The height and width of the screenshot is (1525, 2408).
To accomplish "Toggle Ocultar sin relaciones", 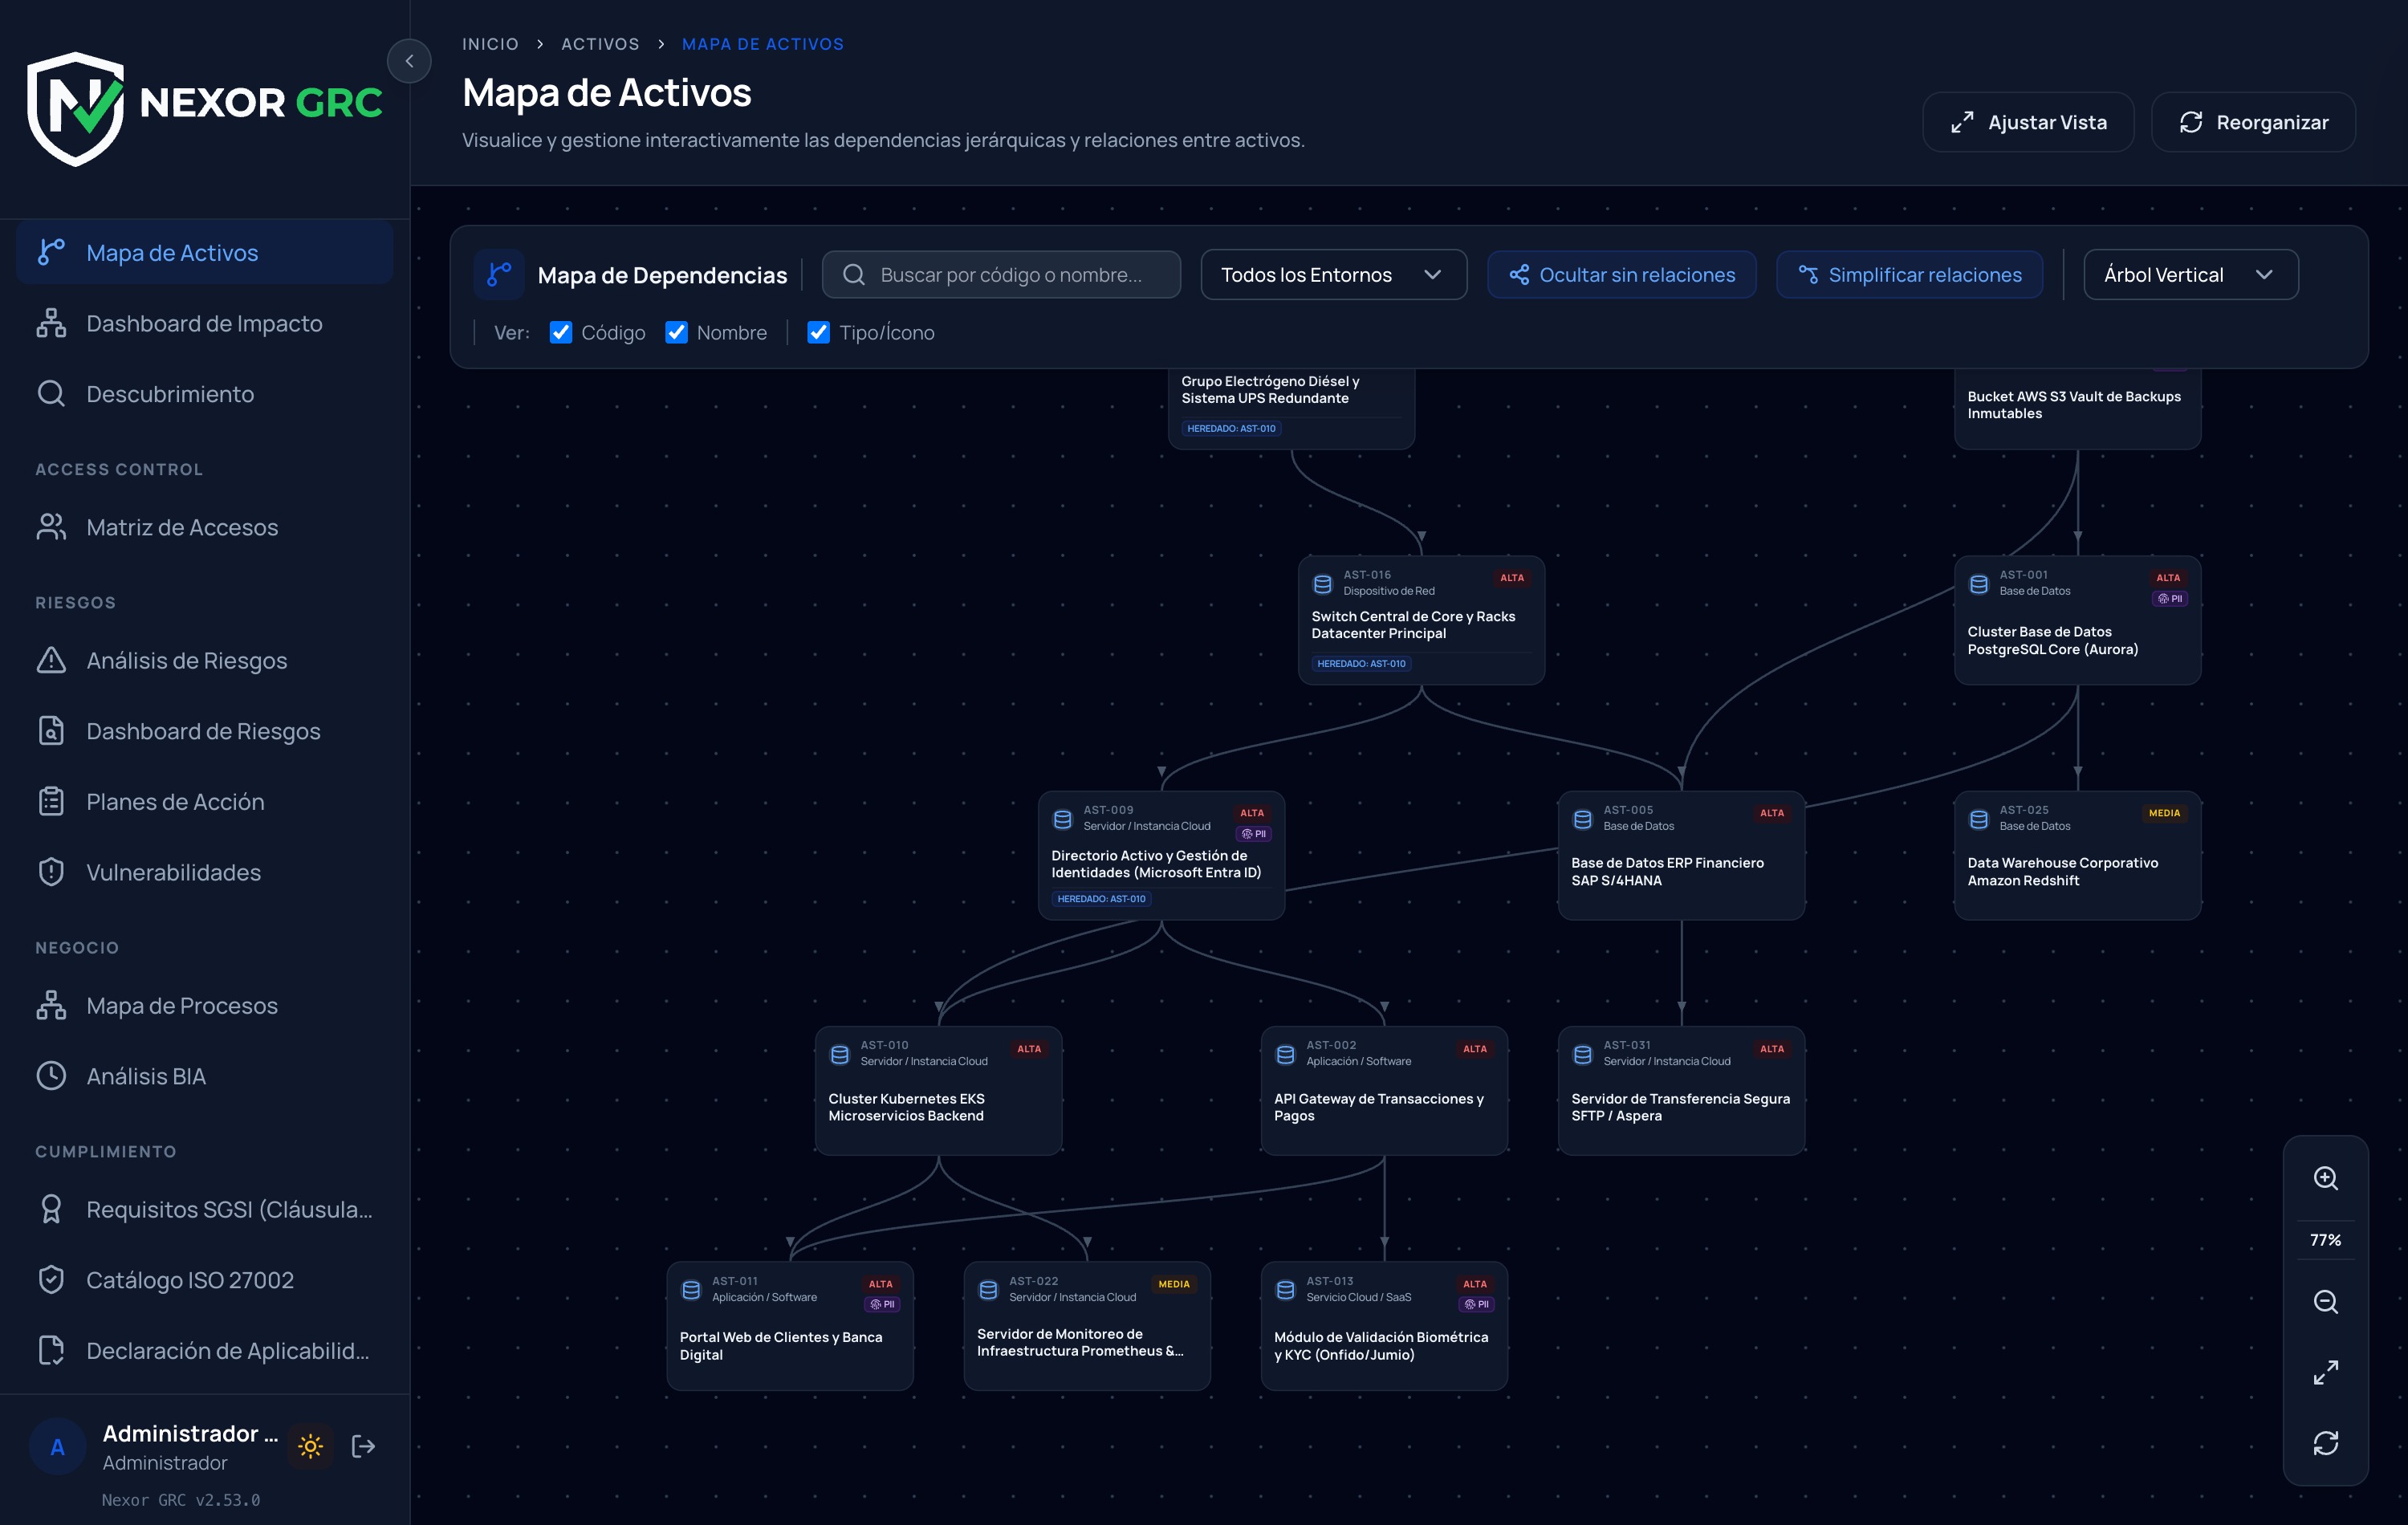I will 1622,274.
